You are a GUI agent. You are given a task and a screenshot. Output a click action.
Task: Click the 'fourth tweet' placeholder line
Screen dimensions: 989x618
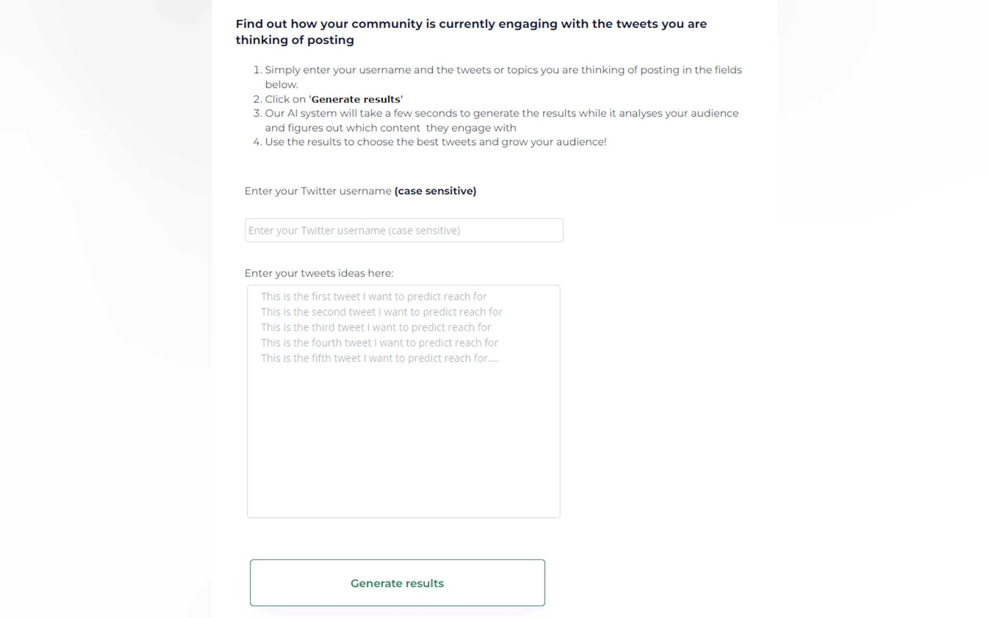pyautogui.click(x=379, y=342)
